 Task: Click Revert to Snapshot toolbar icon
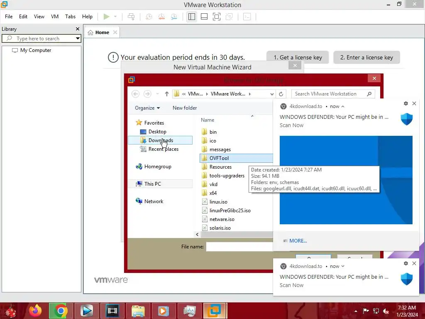pos(161,17)
